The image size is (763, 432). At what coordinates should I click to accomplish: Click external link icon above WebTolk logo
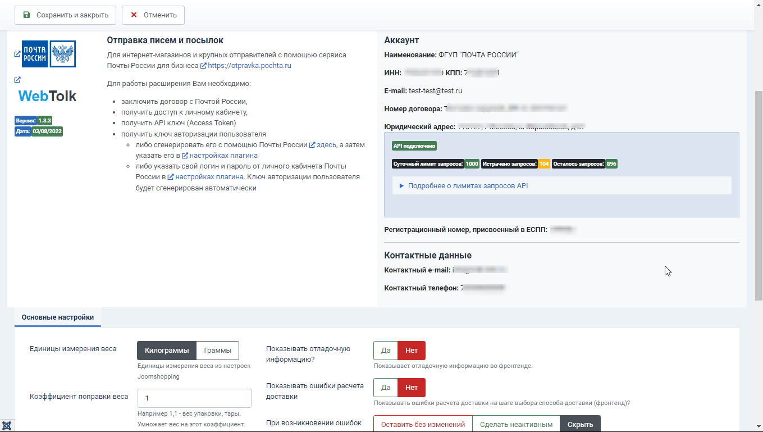tap(17, 80)
